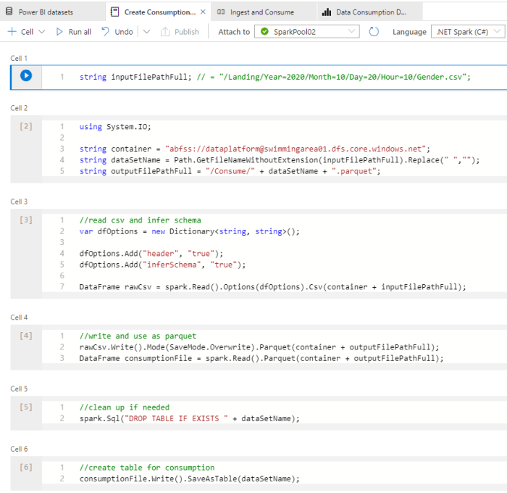The width and height of the screenshot is (507, 493).
Task: Click the Cell 1 label
Action: [19, 58]
